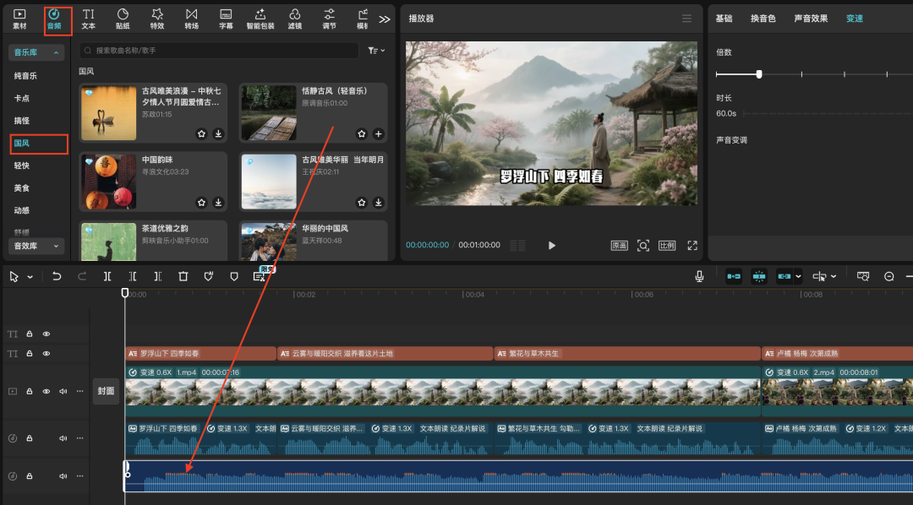The height and width of the screenshot is (505, 913).
Task: Expand the 音效库 sound effects section
Action: 36,246
